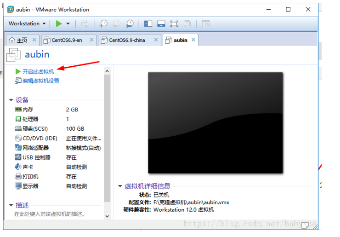Click the revert to snapshot icon
340x237 pixels.
coord(117,23)
